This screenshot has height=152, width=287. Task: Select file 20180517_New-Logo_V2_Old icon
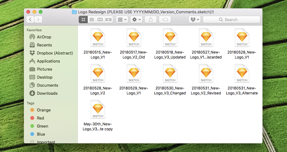pyautogui.click(x=134, y=37)
